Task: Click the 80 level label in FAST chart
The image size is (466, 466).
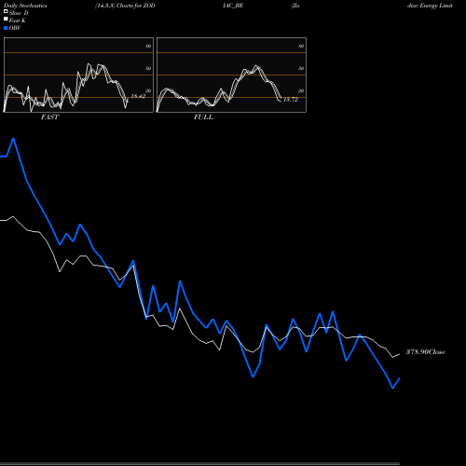Action: pos(148,46)
